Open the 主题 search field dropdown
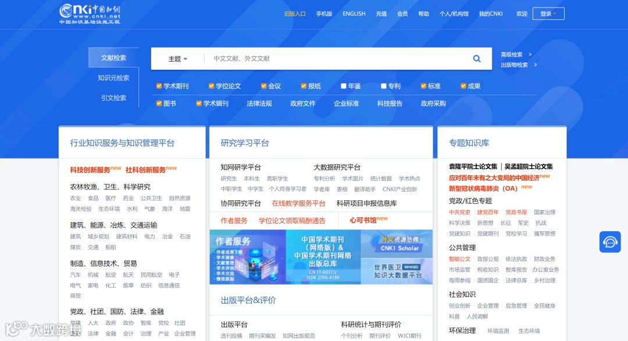 click(x=177, y=59)
